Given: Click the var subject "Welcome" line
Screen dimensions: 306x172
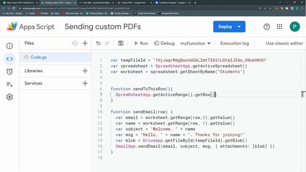Looking at the screenshot, I should tap(155, 129).
